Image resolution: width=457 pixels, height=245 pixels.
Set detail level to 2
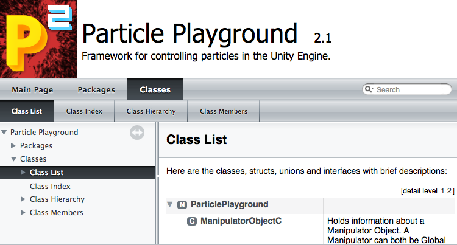(x=450, y=191)
